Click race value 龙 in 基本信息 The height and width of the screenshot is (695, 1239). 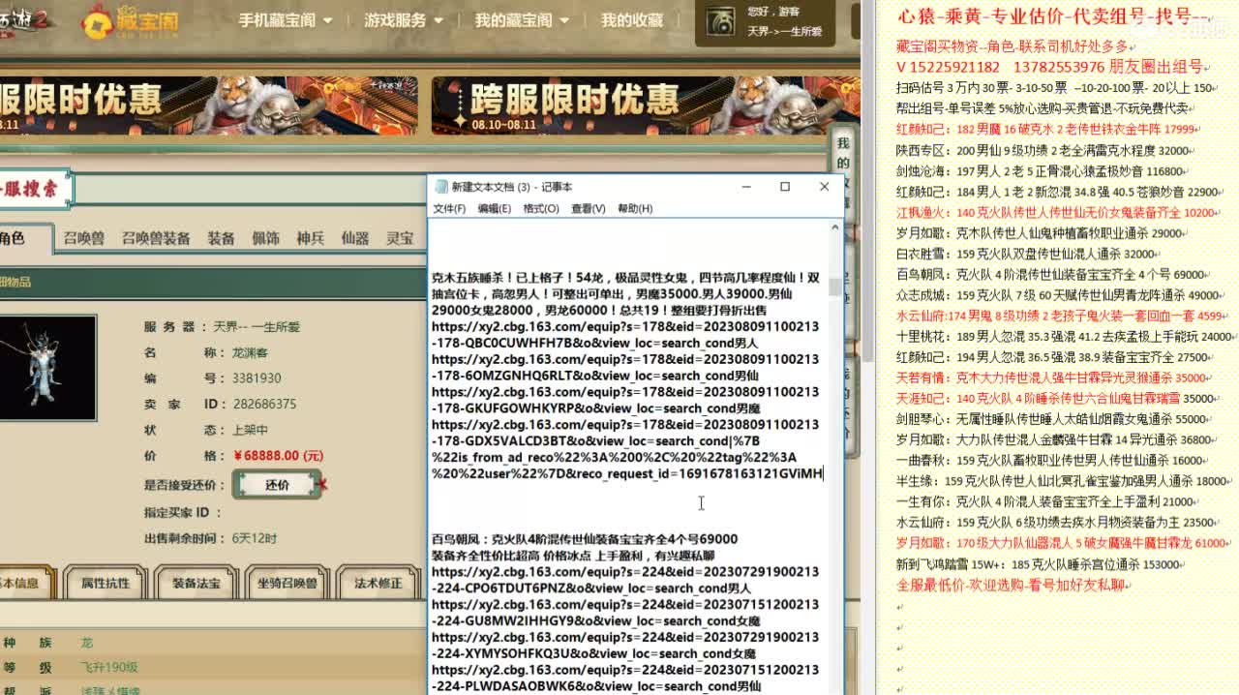point(87,643)
